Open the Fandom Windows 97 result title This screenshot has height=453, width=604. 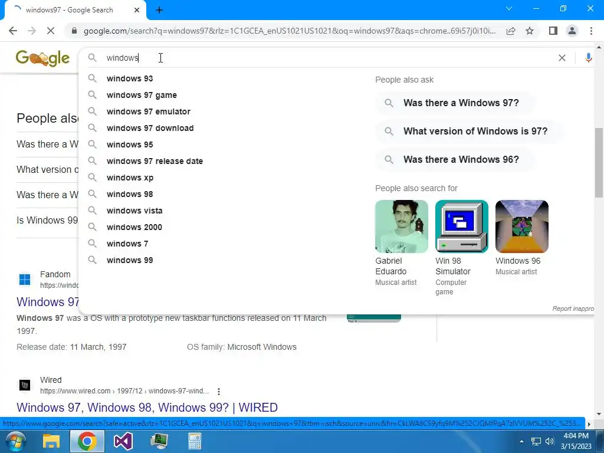[48, 302]
